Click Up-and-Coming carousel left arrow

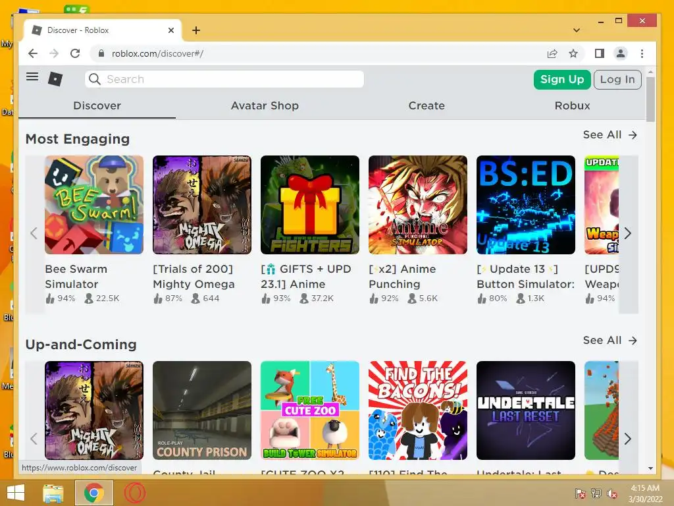pos(34,439)
